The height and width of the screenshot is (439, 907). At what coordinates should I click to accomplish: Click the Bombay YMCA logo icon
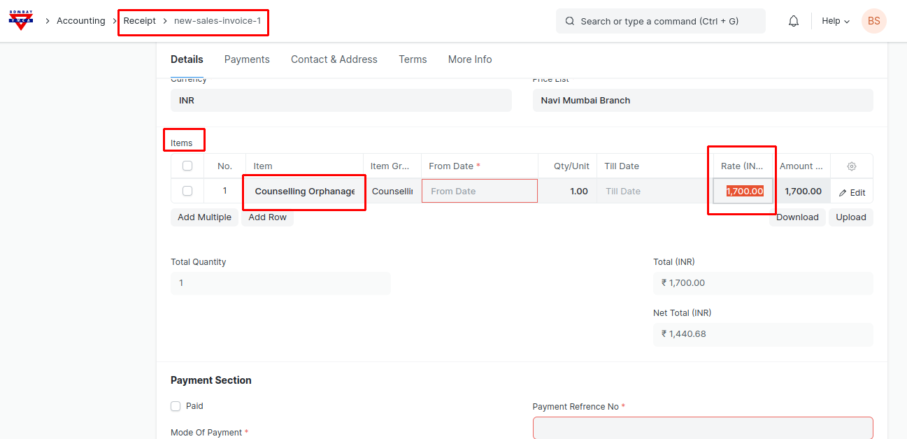click(x=21, y=20)
